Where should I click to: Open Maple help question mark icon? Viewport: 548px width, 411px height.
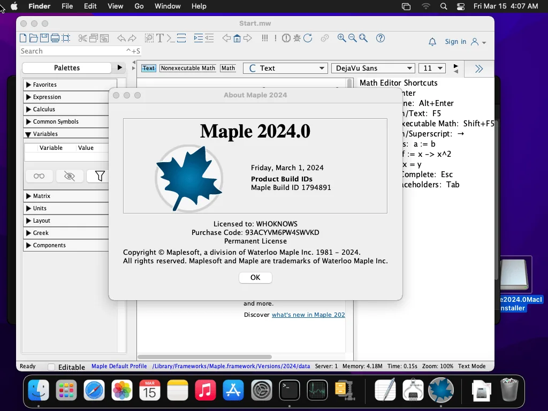pyautogui.click(x=380, y=38)
